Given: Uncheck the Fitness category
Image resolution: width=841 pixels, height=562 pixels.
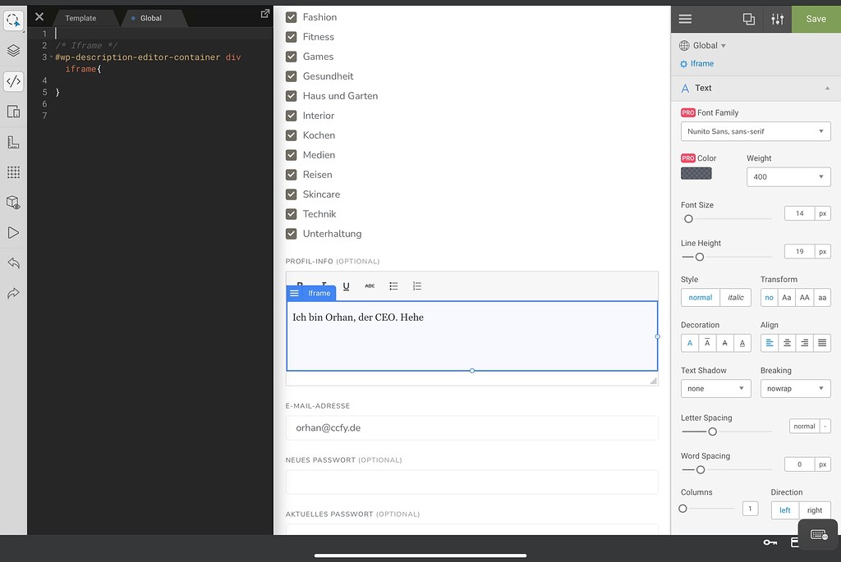Looking at the screenshot, I should click(291, 36).
